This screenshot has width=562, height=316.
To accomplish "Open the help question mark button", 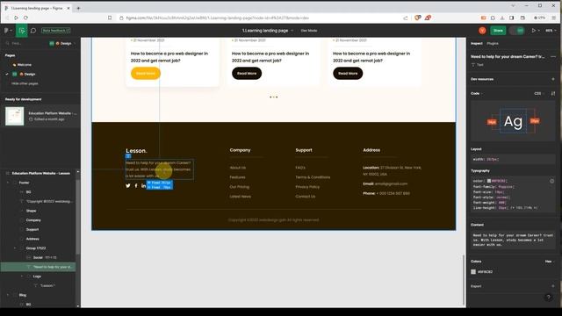I will pos(548,297).
